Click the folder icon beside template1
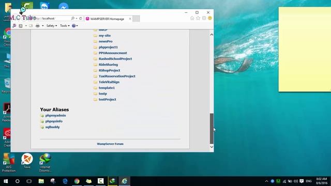331x186 pixels. coord(95,88)
